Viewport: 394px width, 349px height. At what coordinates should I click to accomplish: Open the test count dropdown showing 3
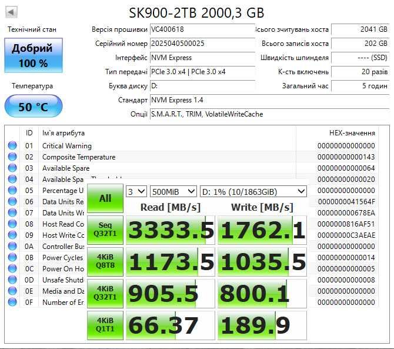pos(136,192)
